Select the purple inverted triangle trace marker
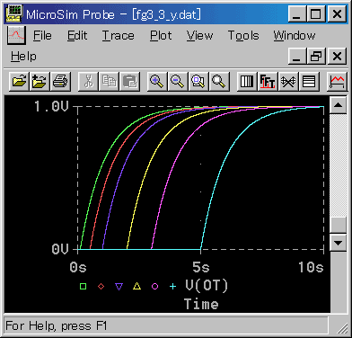The width and height of the screenshot is (352, 338). point(119,287)
